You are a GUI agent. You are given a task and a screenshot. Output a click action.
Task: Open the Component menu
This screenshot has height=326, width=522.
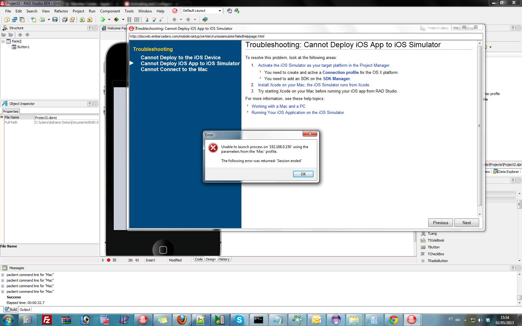(110, 11)
